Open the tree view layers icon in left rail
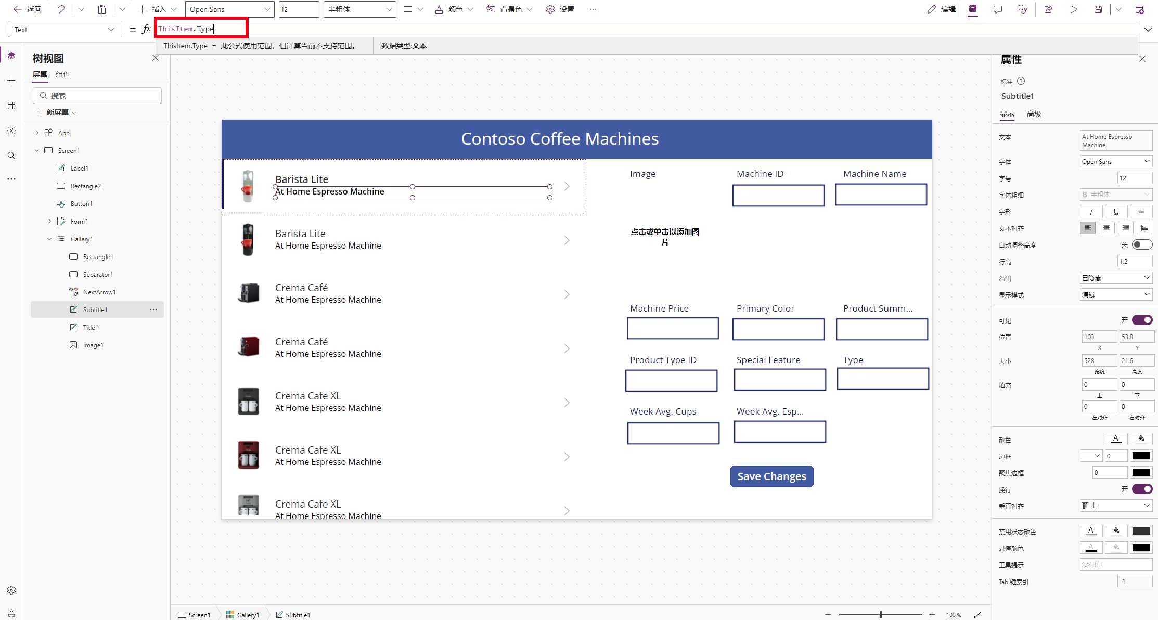Screen dimensions: 1158x620 pos(11,56)
